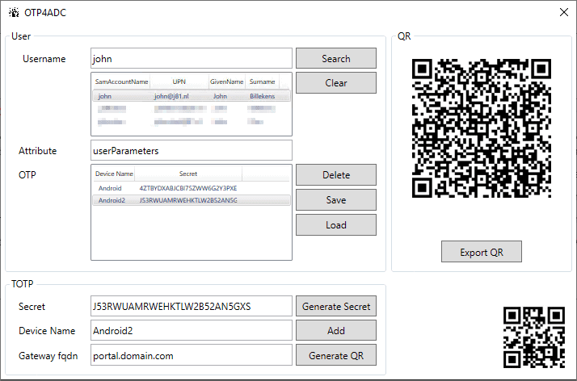Viewport: 577px width, 381px height.
Task: Click the Secret column header in OTP list
Action: [x=188, y=174]
